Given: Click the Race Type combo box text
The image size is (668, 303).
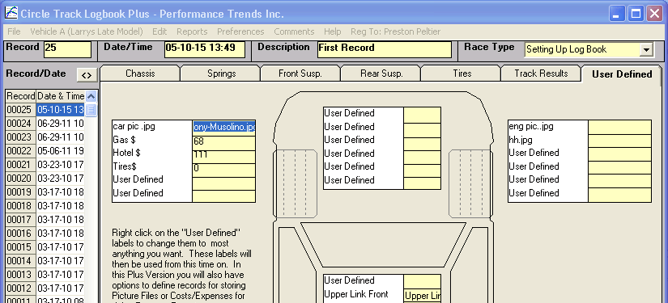Looking at the screenshot, I should tap(582, 50).
